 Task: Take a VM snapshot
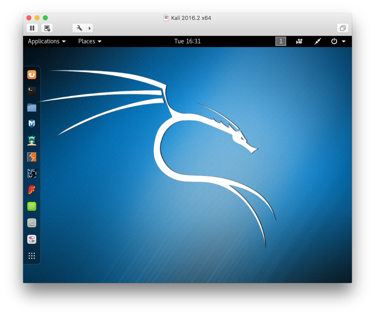pyautogui.click(x=47, y=28)
